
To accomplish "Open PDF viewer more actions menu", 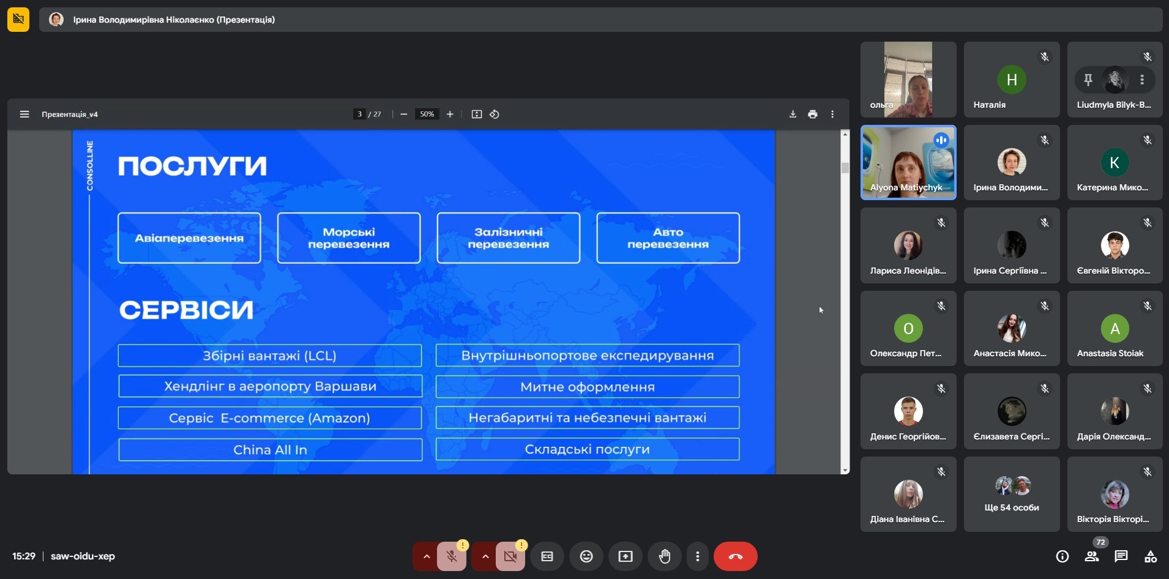I will pyautogui.click(x=832, y=114).
